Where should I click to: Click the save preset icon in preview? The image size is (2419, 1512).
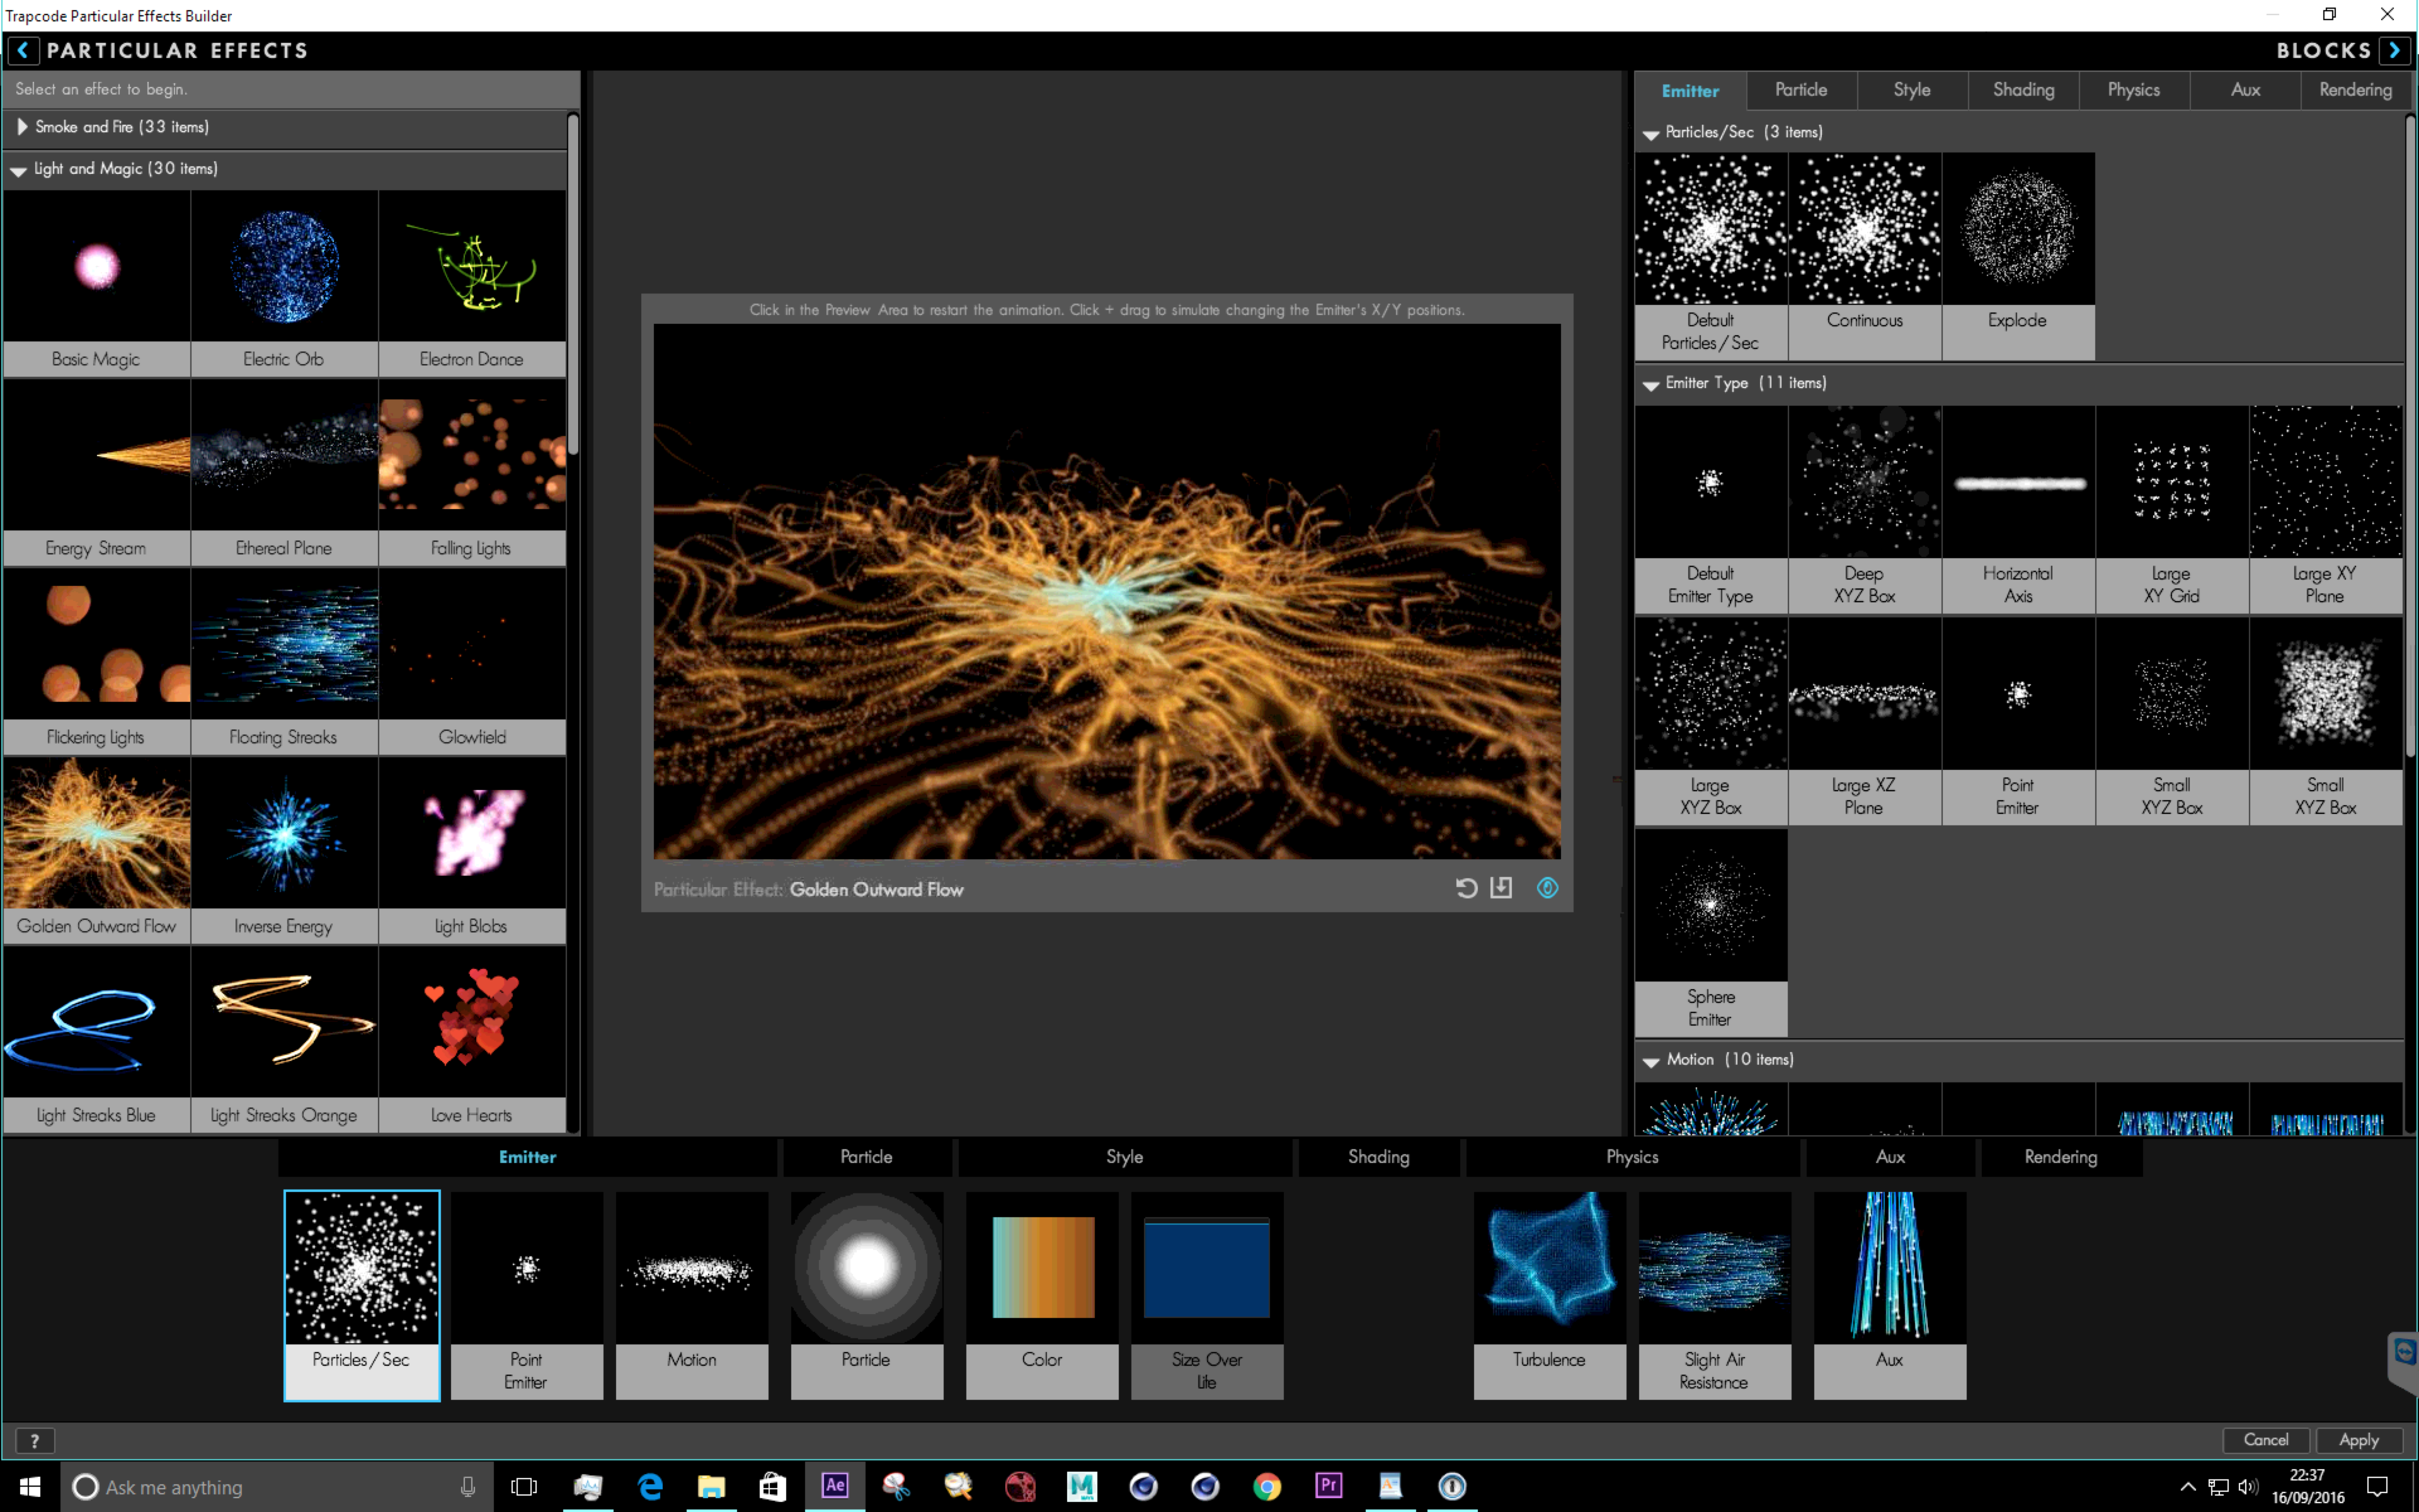point(1501,888)
